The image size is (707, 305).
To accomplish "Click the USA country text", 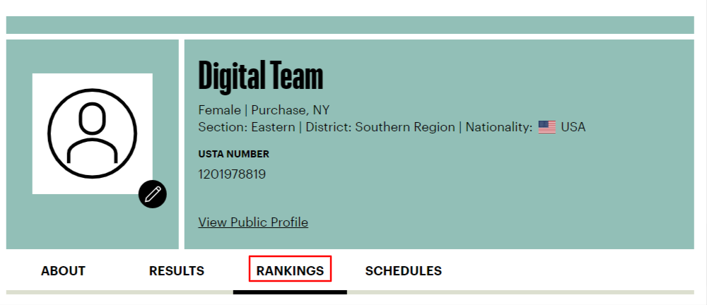I will pos(573,127).
